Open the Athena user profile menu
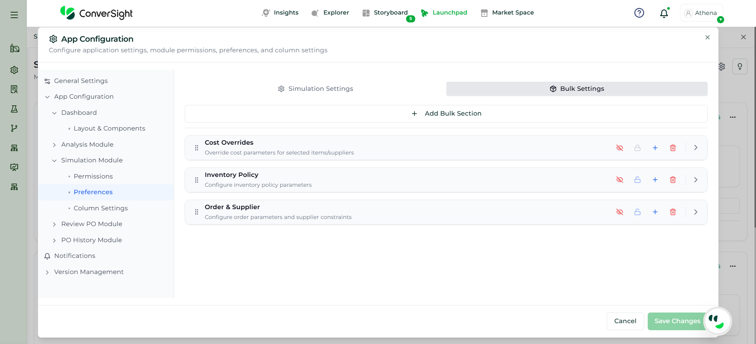Screen dimensions: 756x344 [701, 13]
